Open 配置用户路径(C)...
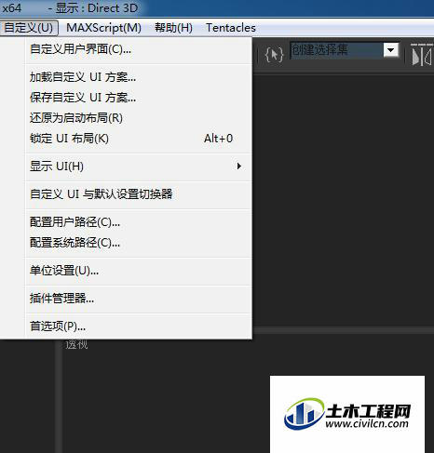This screenshot has width=434, height=453. 139,222
